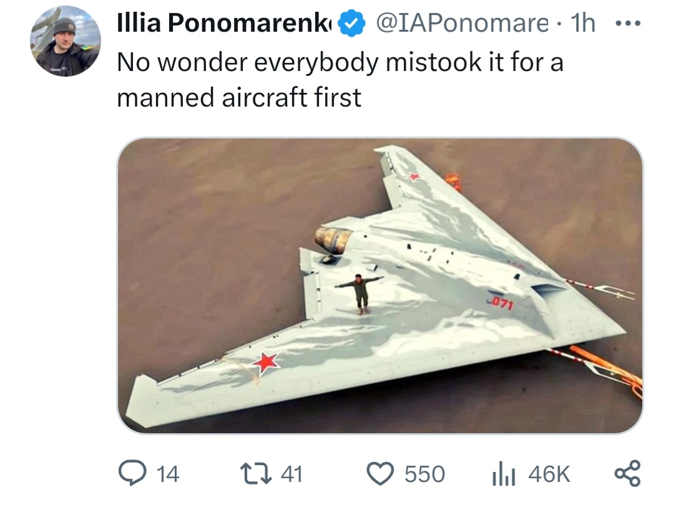
Task: Click the share post icon
Action: pyautogui.click(x=628, y=473)
